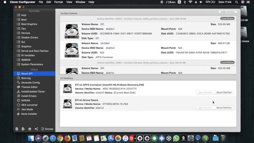Viewport: 254px width, 143px height.
Task: Click the drive icon for ST1000LM014
Action: pyautogui.click(x=67, y=104)
